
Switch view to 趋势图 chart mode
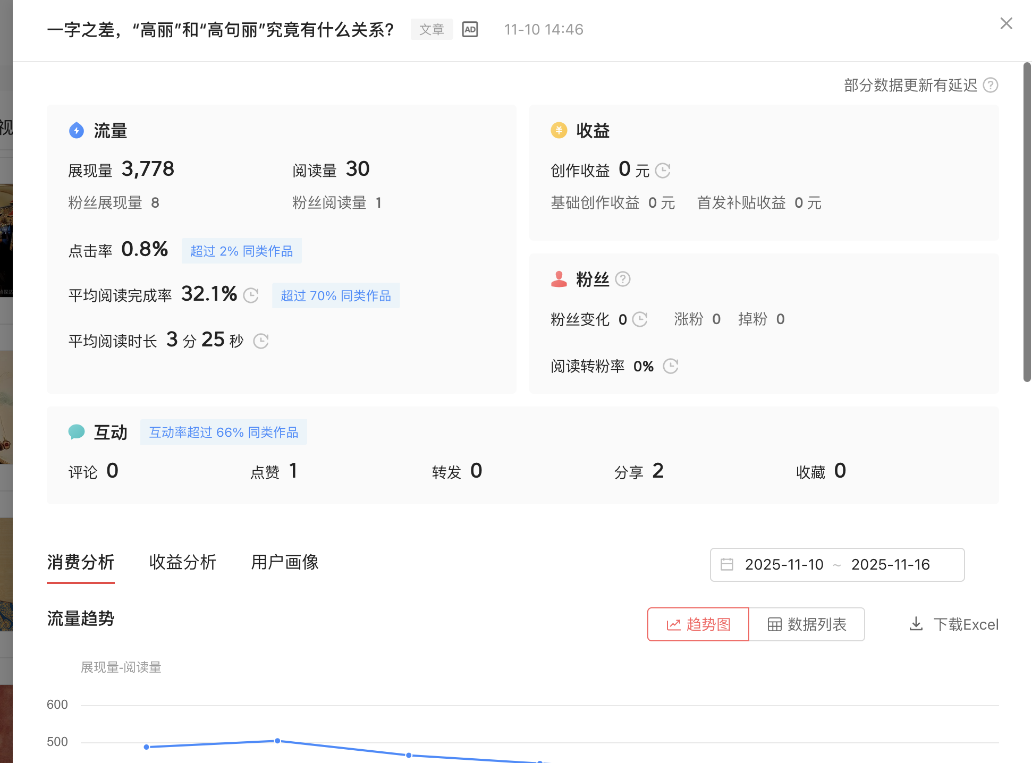click(698, 624)
